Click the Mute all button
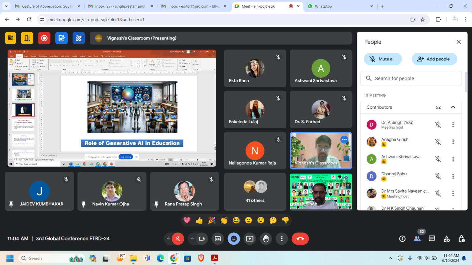This screenshot has height=265, width=472. pyautogui.click(x=383, y=59)
